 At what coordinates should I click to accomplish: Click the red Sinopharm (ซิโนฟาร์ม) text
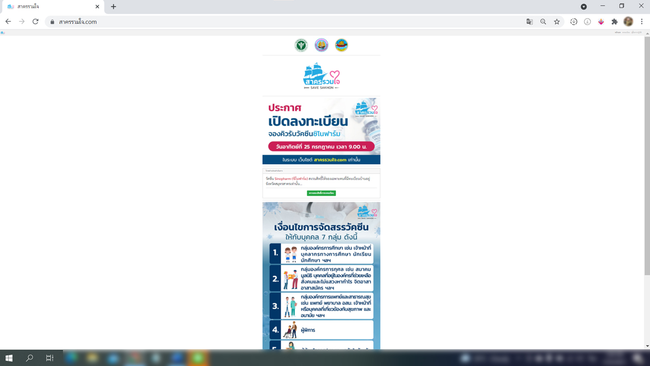(291, 179)
